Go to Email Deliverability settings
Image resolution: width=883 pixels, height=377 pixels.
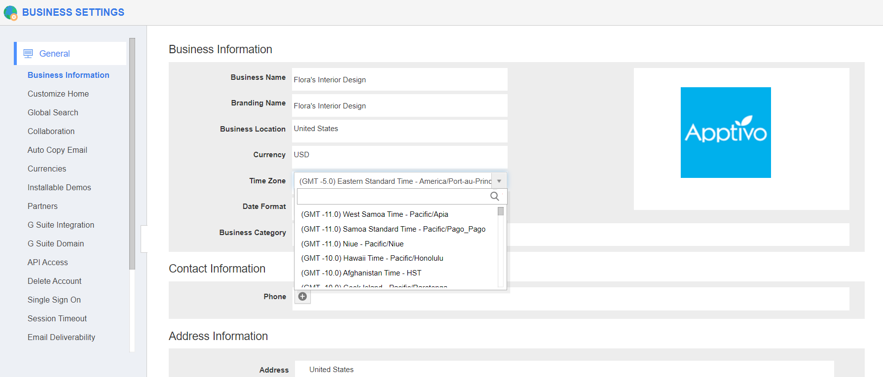click(x=61, y=337)
